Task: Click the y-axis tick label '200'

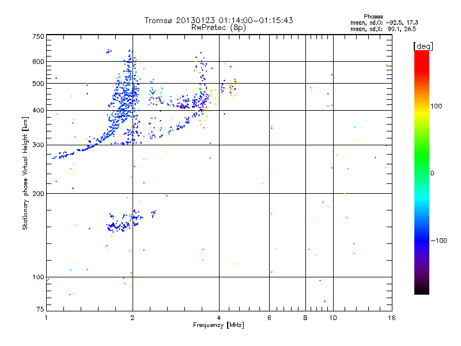Action: [x=38, y=194]
